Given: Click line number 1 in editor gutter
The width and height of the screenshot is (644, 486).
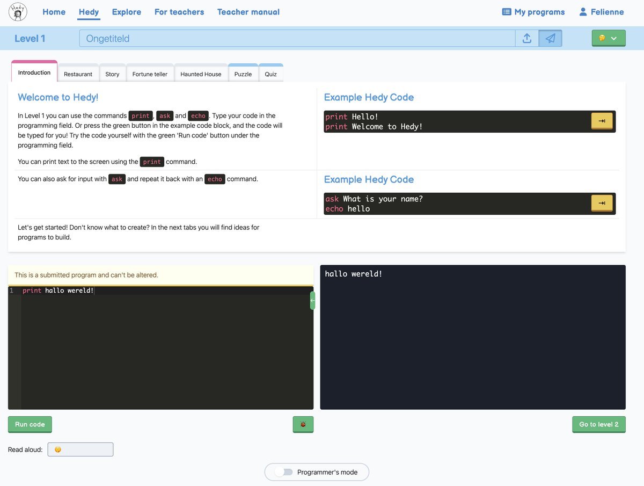Looking at the screenshot, I should (x=11, y=291).
